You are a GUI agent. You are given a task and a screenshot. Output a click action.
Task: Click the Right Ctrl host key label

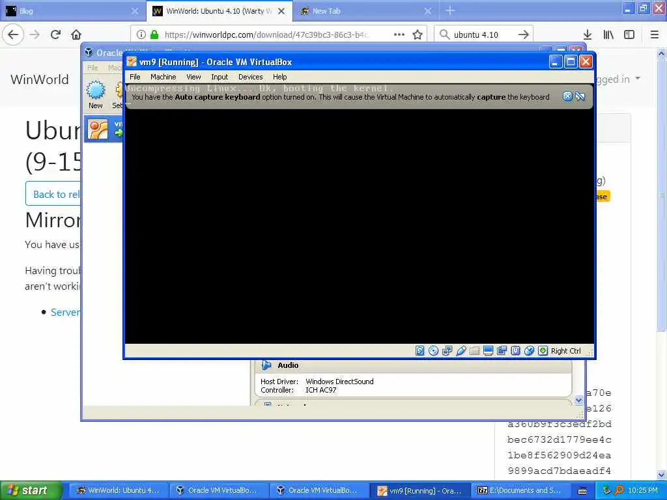coord(566,351)
